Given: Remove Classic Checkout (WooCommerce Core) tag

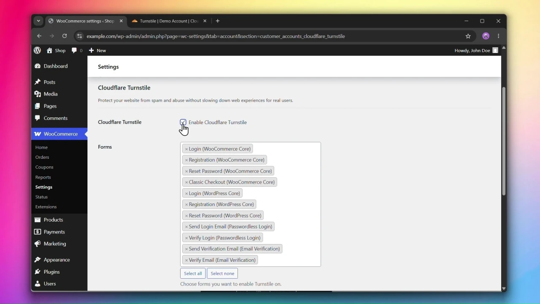Looking at the screenshot, I should 186,182.
